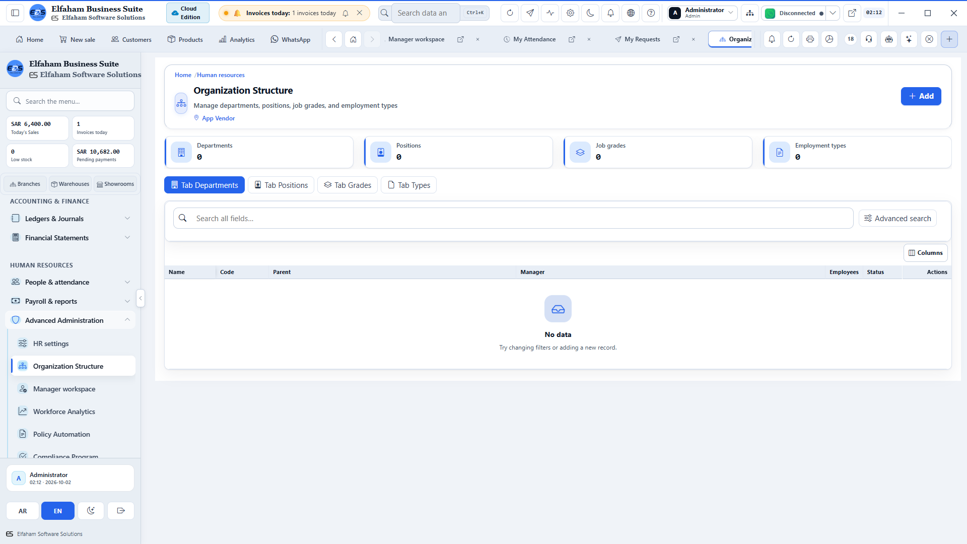Mute the invoices today alert bell
967x544 pixels.
tap(346, 13)
